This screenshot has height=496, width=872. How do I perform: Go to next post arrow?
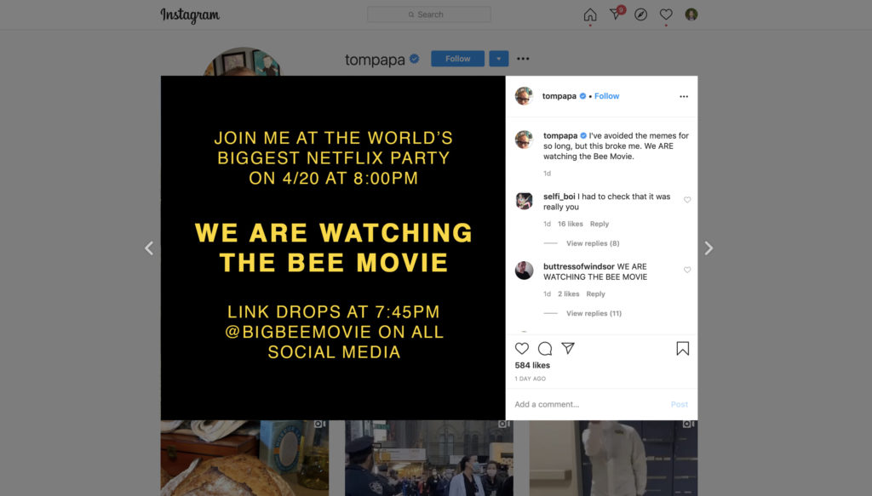708,248
